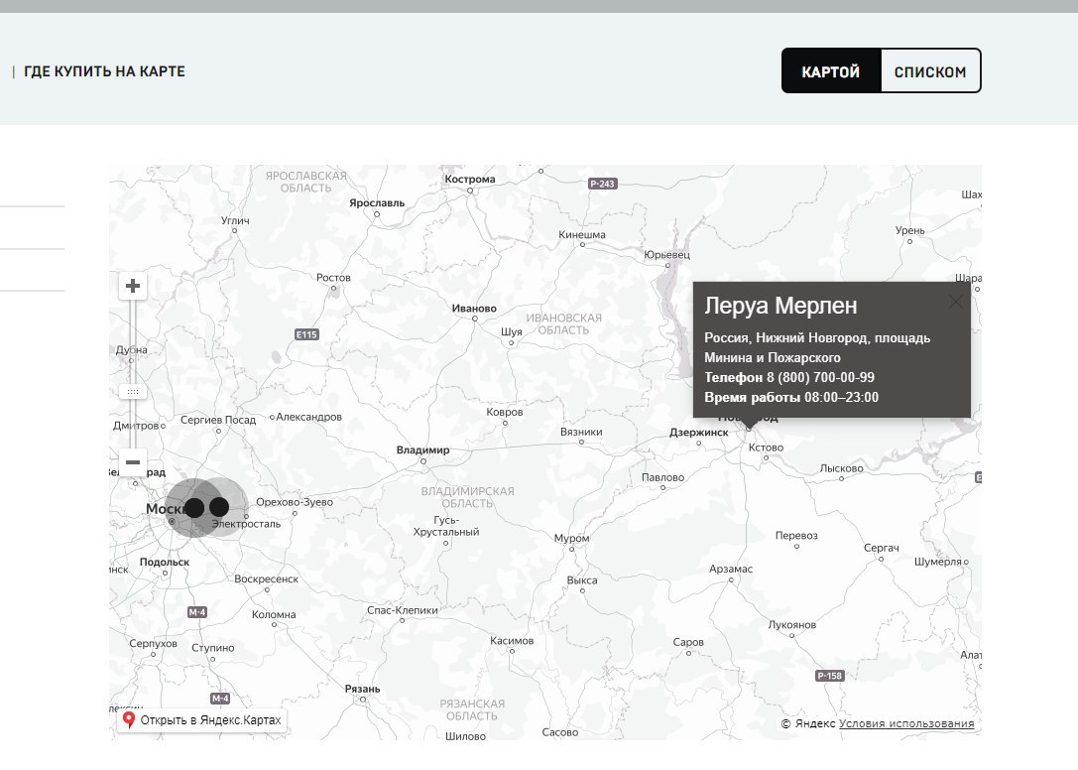The height and width of the screenshot is (770, 1078).
Task: Switch to КАРТОЙ view tab
Action: coord(830,70)
